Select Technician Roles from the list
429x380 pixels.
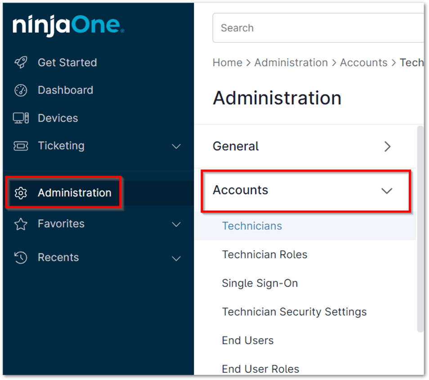pyautogui.click(x=264, y=255)
